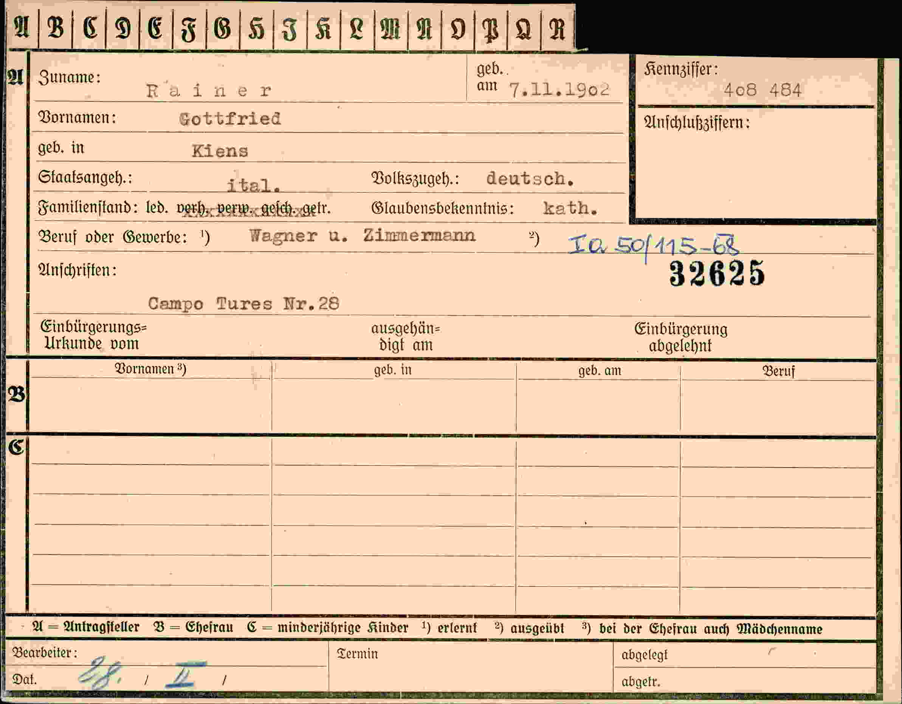
Task: Click the handwritten reference 'Ia 50/115-68'
Action: [654, 246]
